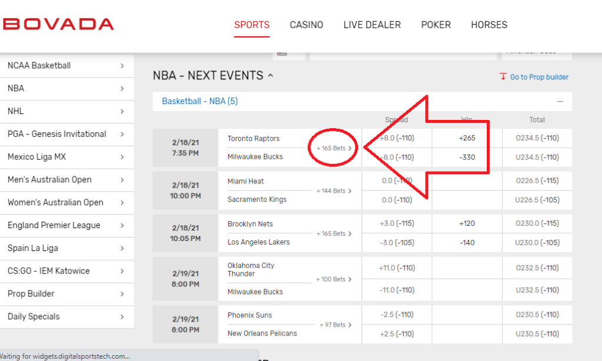Viewport: 602px width, 361px height.
Task: Expand PGA - Genesis Invitational chevron
Action: pos(122,134)
